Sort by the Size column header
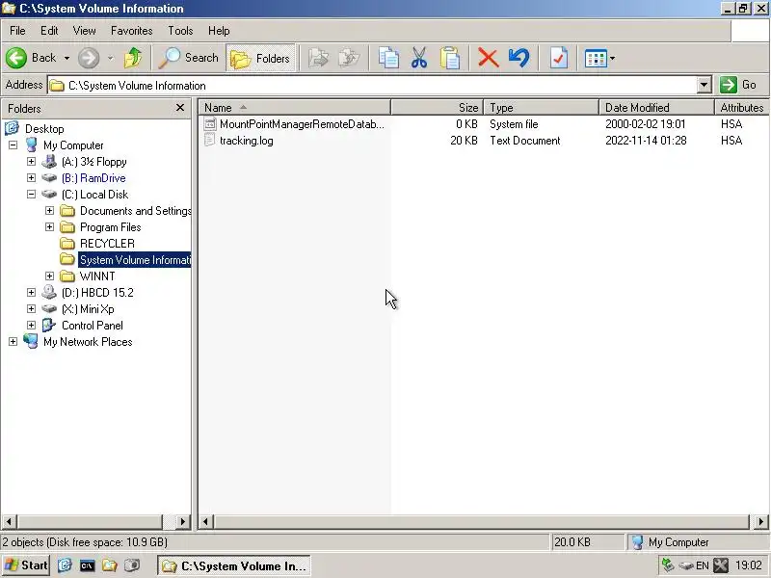Viewport: 771px width, 578px height. point(438,108)
